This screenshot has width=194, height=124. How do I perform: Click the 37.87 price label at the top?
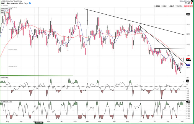pyautogui.click(x=188, y=14)
